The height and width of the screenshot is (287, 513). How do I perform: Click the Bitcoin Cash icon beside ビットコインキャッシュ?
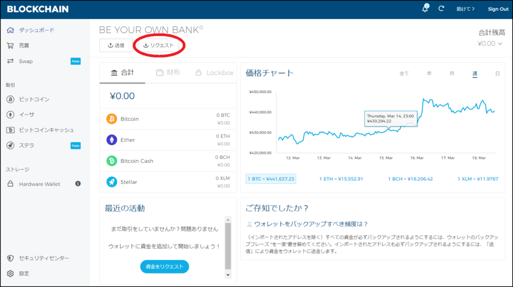(11, 130)
